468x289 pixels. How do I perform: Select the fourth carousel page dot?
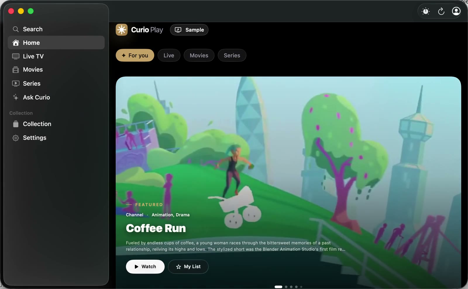pos(296,287)
